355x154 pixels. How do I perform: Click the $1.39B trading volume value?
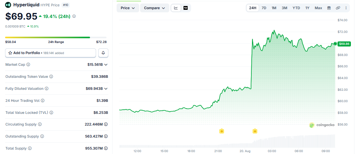click(x=102, y=101)
